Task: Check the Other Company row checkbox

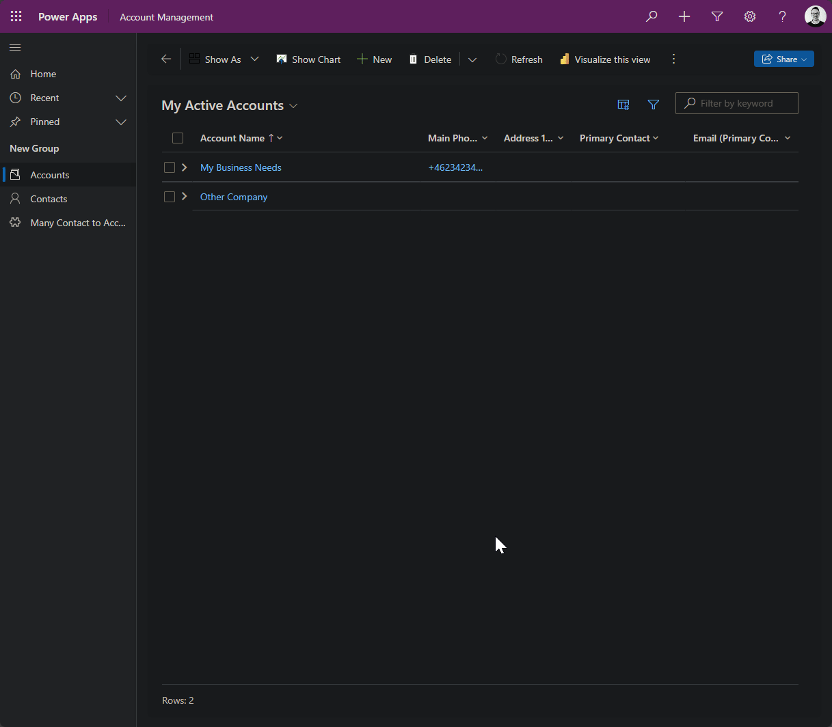Action: (170, 197)
